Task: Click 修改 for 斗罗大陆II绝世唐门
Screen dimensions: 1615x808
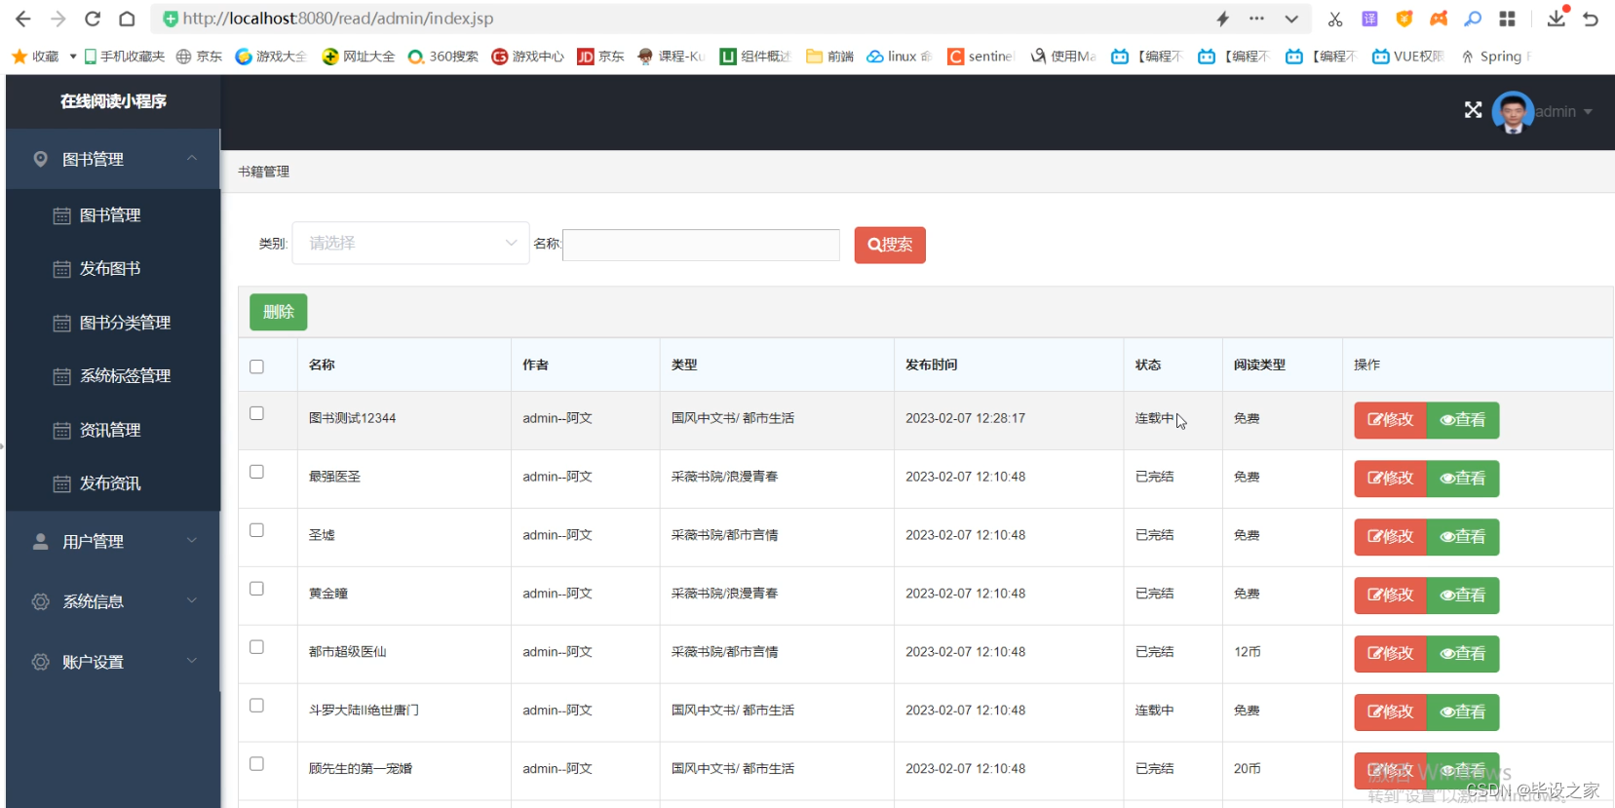Action: click(x=1391, y=712)
